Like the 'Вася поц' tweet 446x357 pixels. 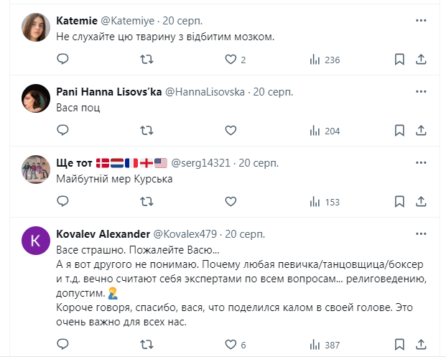(x=231, y=131)
